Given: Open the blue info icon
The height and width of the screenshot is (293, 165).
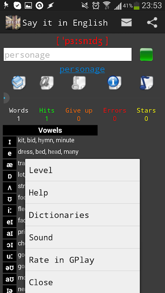Looking at the screenshot, I should 114,83.
